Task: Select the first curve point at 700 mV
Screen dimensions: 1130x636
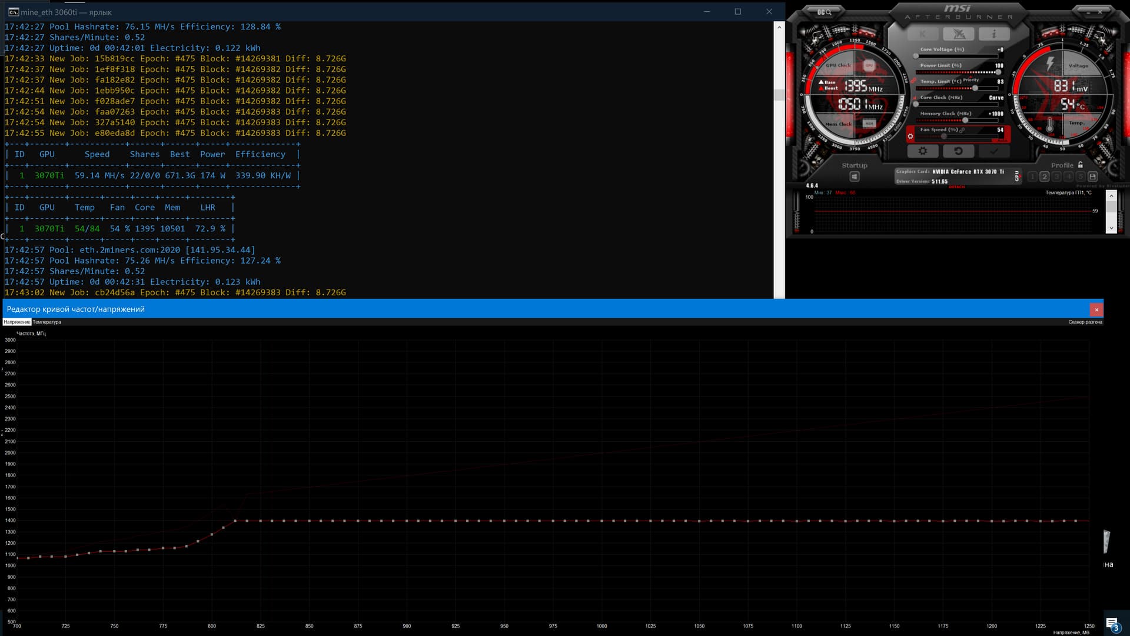Action: click(x=17, y=558)
